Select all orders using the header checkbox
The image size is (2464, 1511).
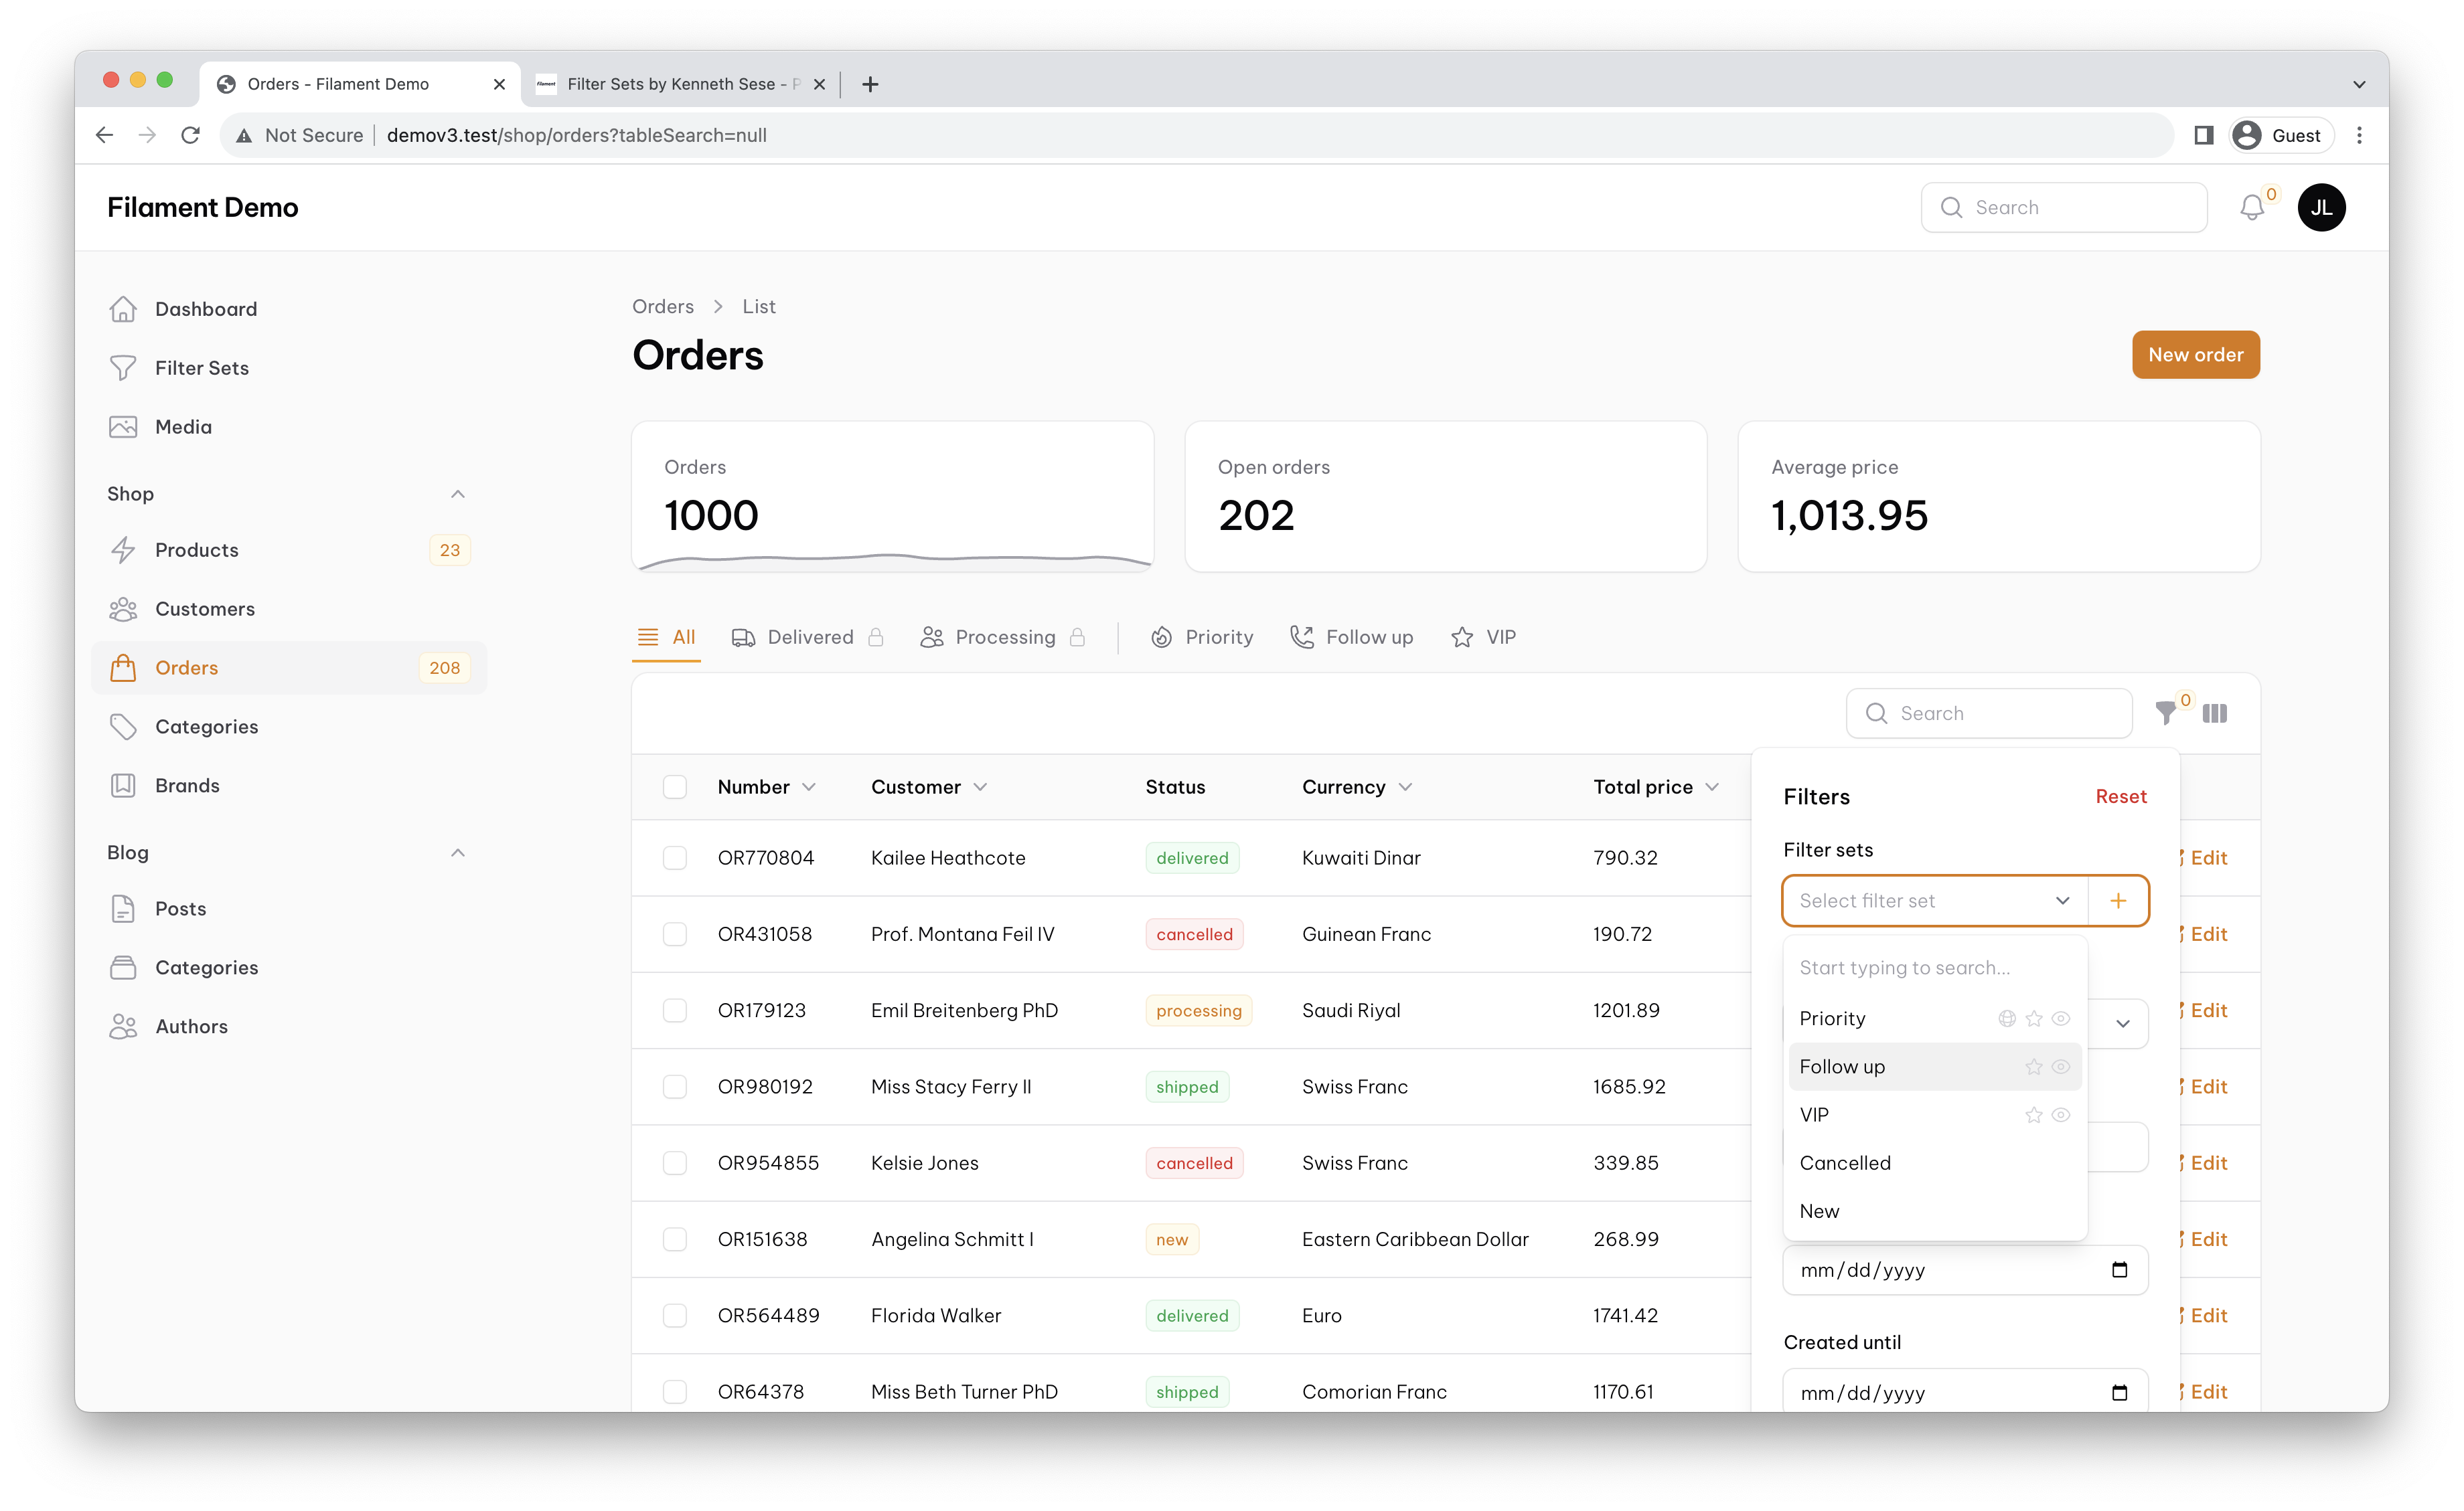[675, 786]
